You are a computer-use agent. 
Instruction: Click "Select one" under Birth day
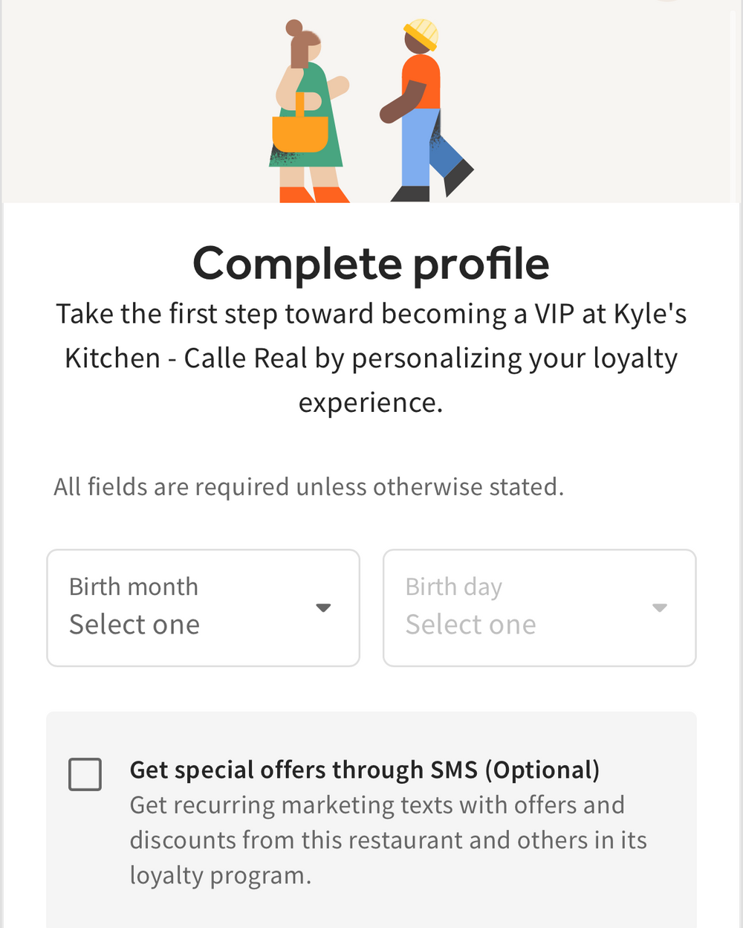470,625
